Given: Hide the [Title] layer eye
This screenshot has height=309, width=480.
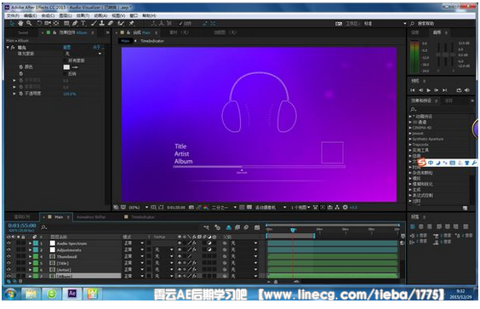Looking at the screenshot, I should pos(9,263).
